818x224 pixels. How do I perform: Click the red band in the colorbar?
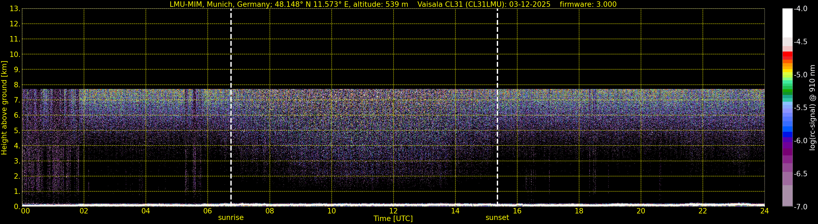click(x=787, y=54)
